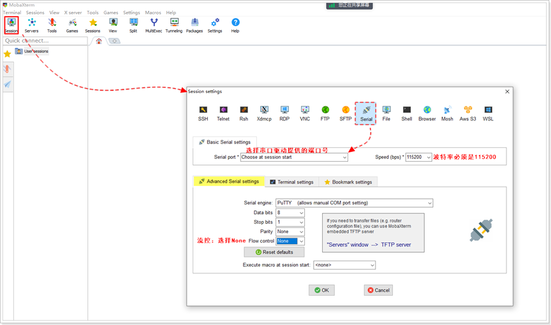
Task: Close the Session settings dialog
Action: click(507, 92)
